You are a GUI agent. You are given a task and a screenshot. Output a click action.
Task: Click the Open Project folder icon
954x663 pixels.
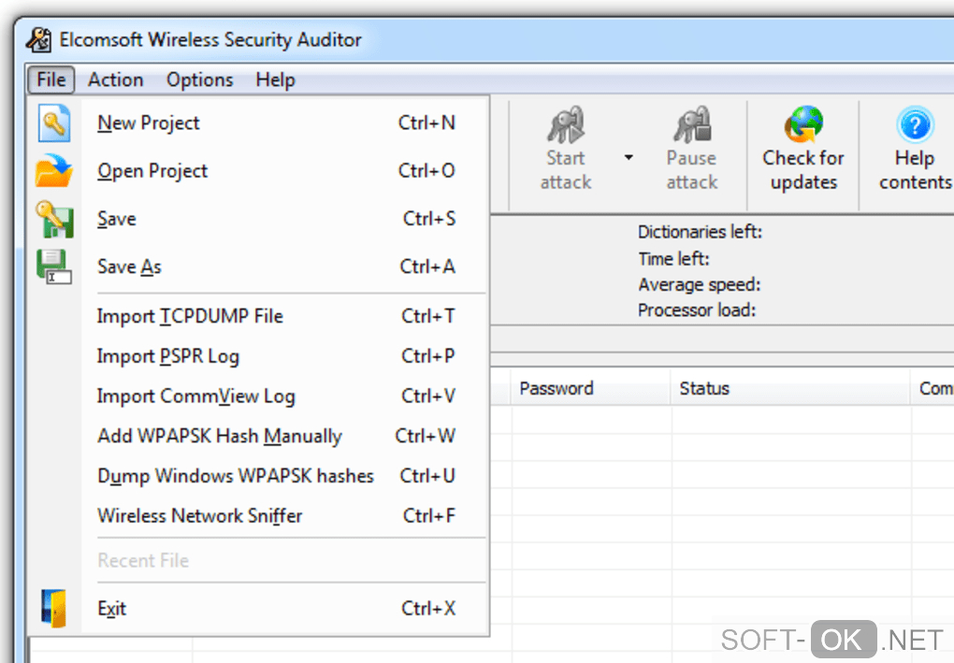point(54,171)
